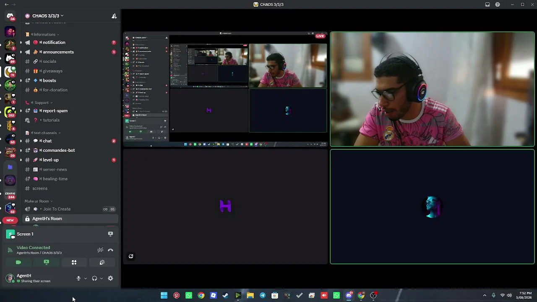Open Discord help icon in title bar
Screen dimensions: 537x302
pos(498,5)
